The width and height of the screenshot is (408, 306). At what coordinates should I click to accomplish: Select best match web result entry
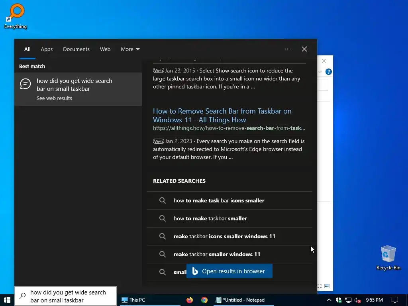point(78,89)
